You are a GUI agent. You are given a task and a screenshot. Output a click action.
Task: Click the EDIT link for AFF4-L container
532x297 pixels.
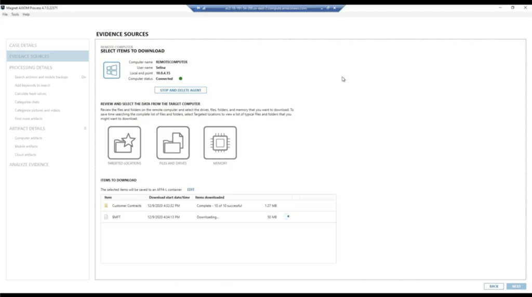tap(191, 190)
